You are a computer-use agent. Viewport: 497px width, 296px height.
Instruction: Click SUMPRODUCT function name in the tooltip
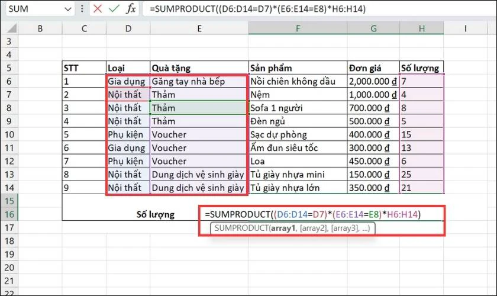click(x=241, y=228)
